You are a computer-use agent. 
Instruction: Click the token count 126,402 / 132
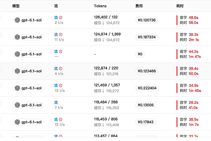(x=106, y=17)
